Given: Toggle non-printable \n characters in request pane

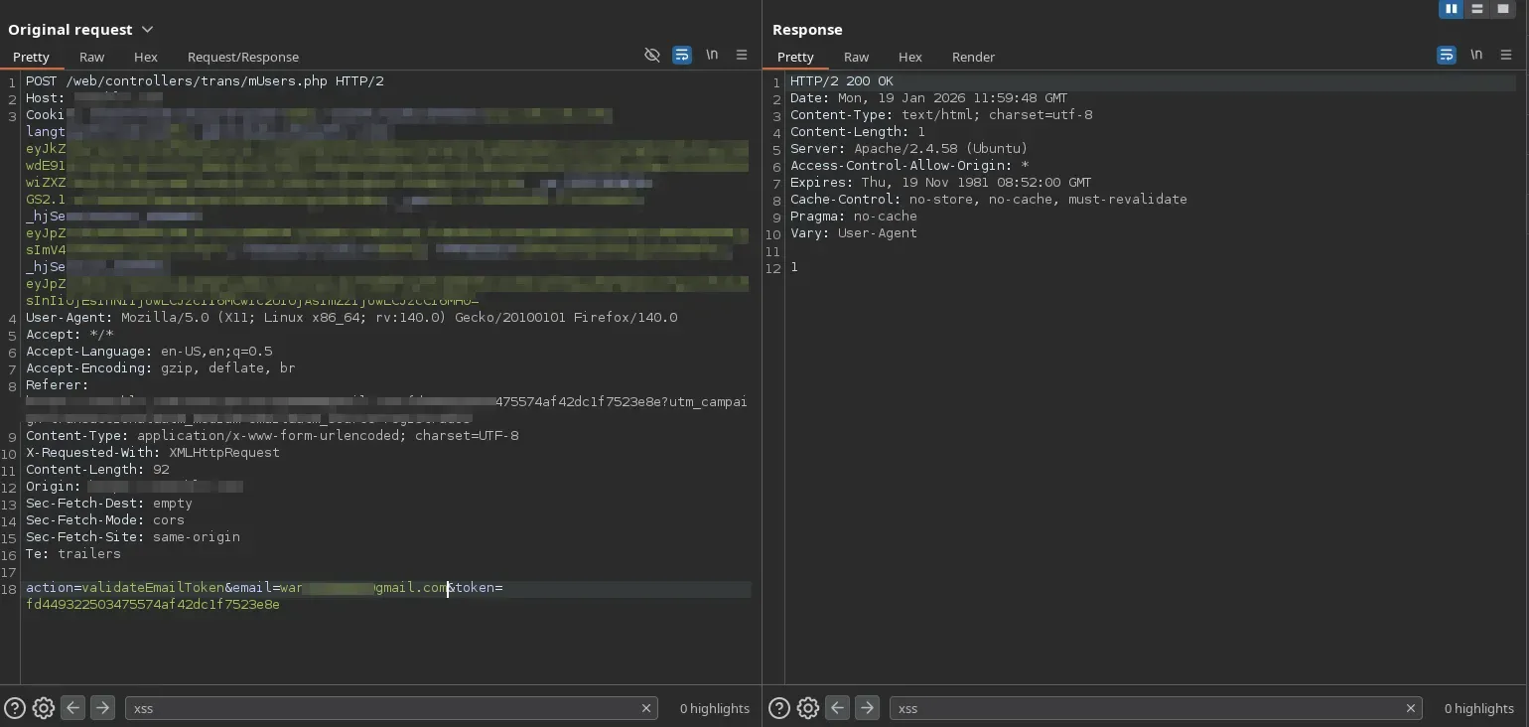Looking at the screenshot, I should [x=712, y=55].
